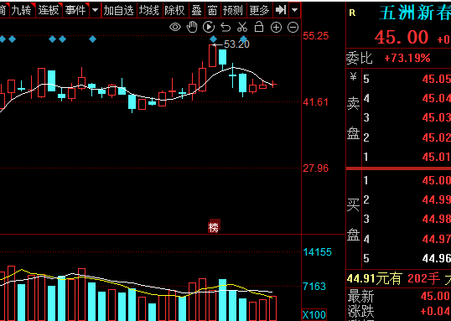451x321 pixels.
Task: Click buy level 4 price 44.97
Action: 437,239
